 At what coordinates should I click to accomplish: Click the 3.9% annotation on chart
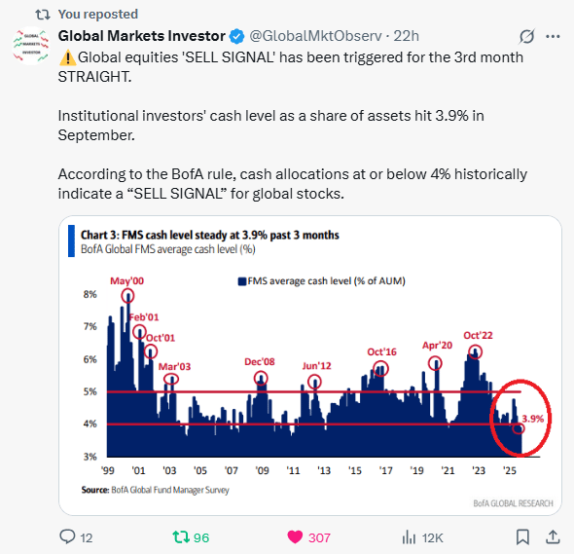tap(532, 419)
